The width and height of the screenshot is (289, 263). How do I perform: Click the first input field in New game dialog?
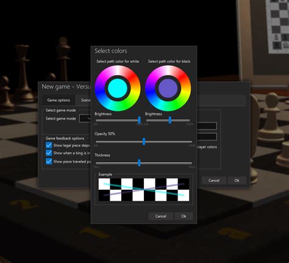[207, 126]
